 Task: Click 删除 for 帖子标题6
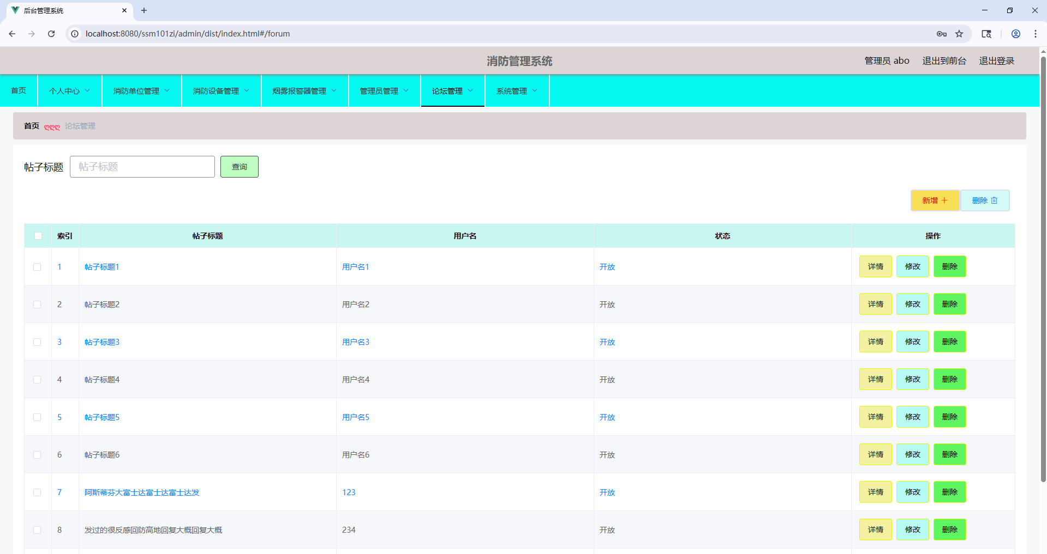click(x=950, y=454)
